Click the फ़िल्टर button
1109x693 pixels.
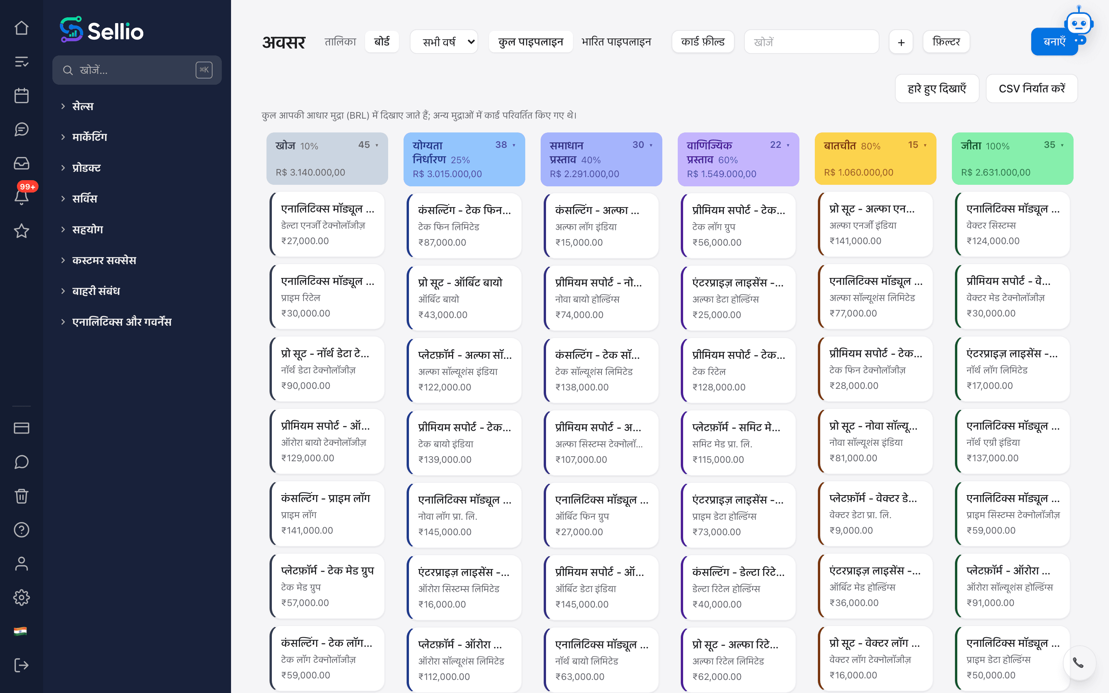pyautogui.click(x=946, y=42)
